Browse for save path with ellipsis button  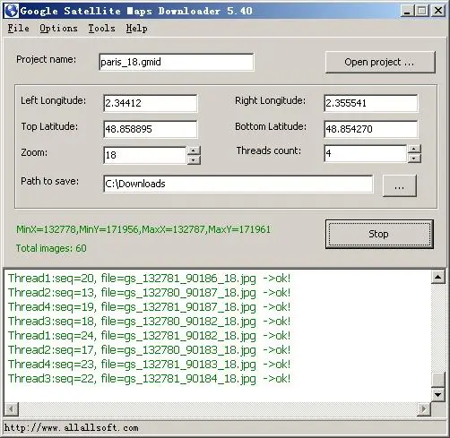point(400,185)
